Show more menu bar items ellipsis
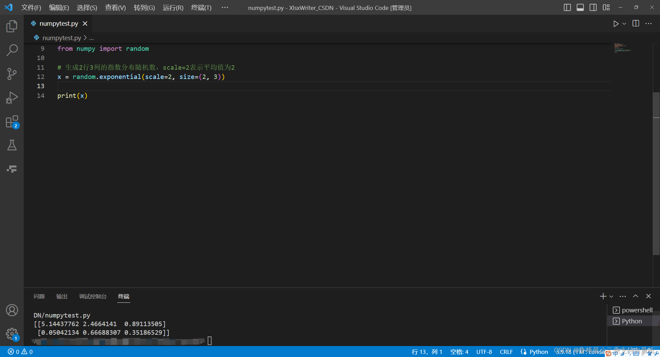 coord(225,8)
